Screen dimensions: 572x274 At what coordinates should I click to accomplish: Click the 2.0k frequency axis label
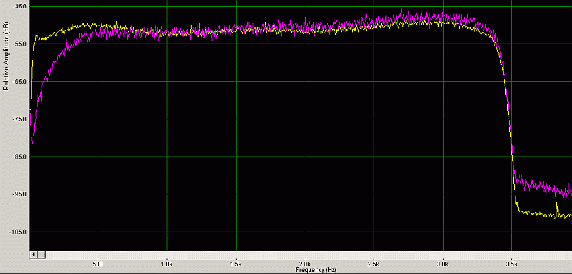tap(305, 264)
